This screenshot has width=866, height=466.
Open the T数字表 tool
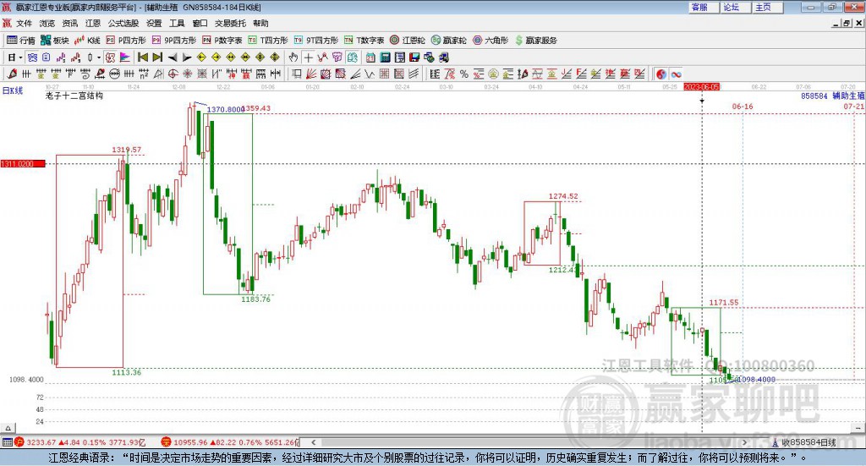[x=364, y=41]
